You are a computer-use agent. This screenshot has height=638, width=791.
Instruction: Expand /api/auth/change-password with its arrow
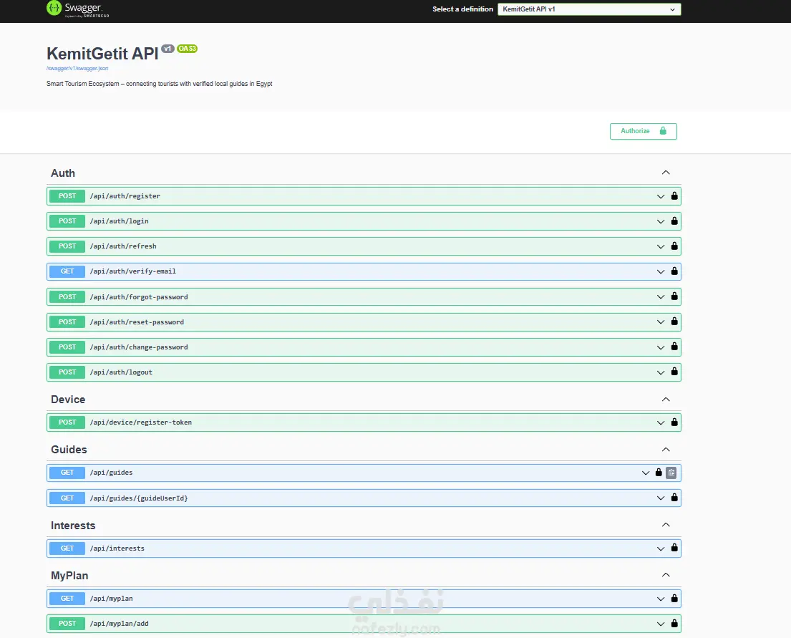coord(661,347)
